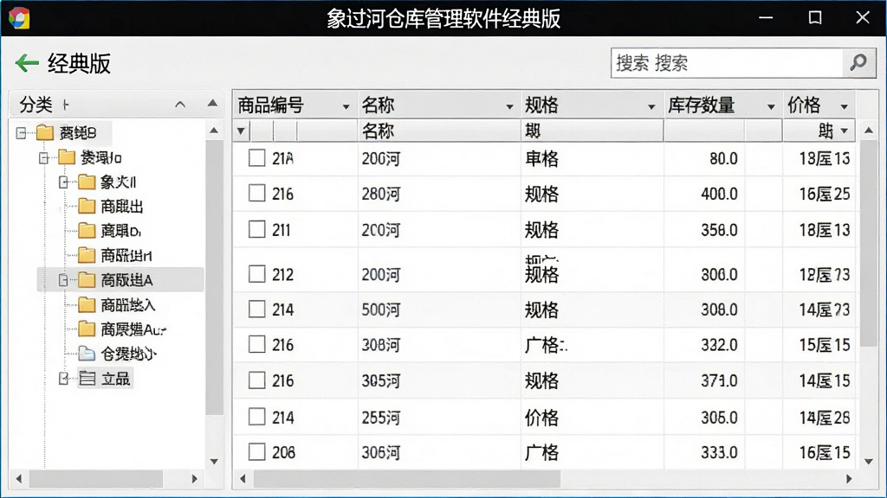Click the 经典版 title beside the back arrow

pos(79,63)
